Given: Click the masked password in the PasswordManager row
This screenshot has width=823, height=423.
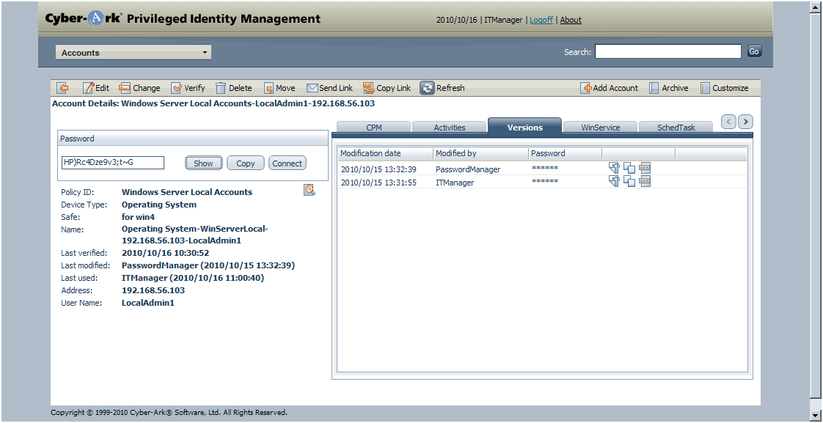Looking at the screenshot, I should [x=545, y=169].
